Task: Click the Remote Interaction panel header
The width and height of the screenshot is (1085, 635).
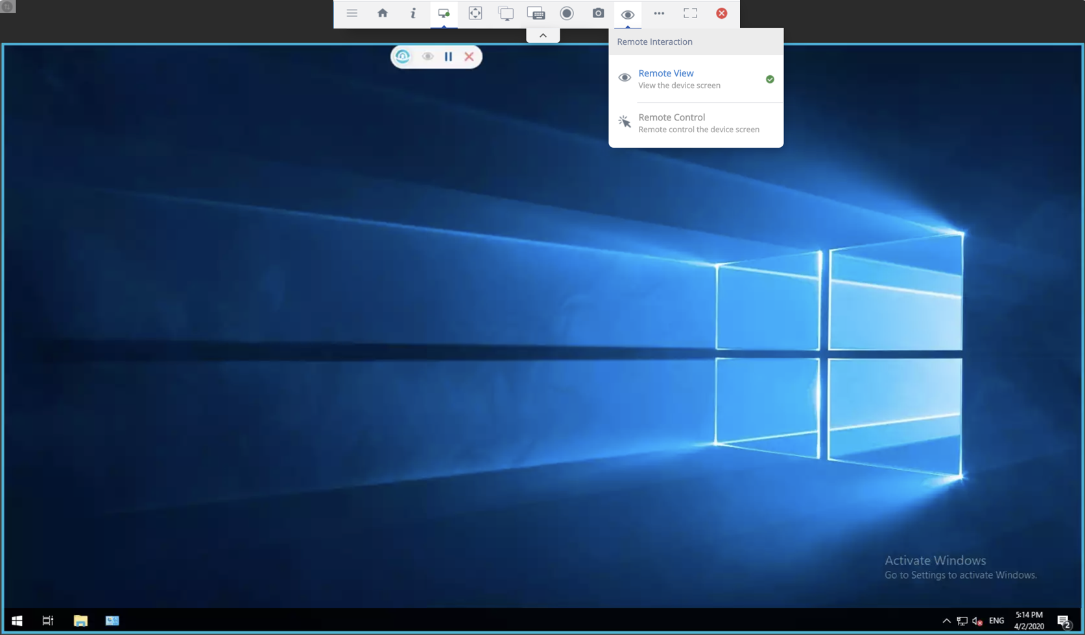Action: coord(696,41)
